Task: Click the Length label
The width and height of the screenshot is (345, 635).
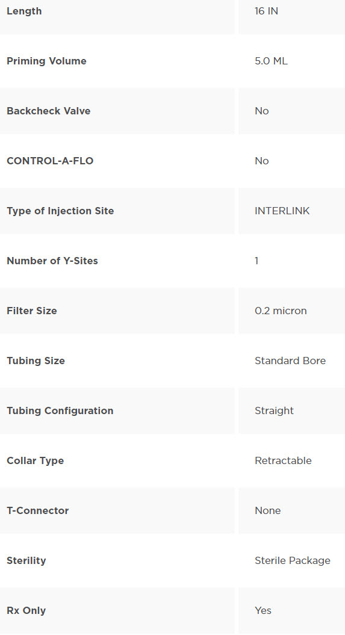Action: click(24, 11)
